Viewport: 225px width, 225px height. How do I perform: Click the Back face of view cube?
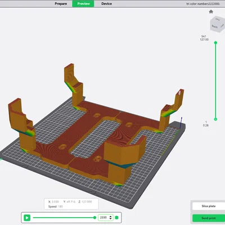click(215, 27)
